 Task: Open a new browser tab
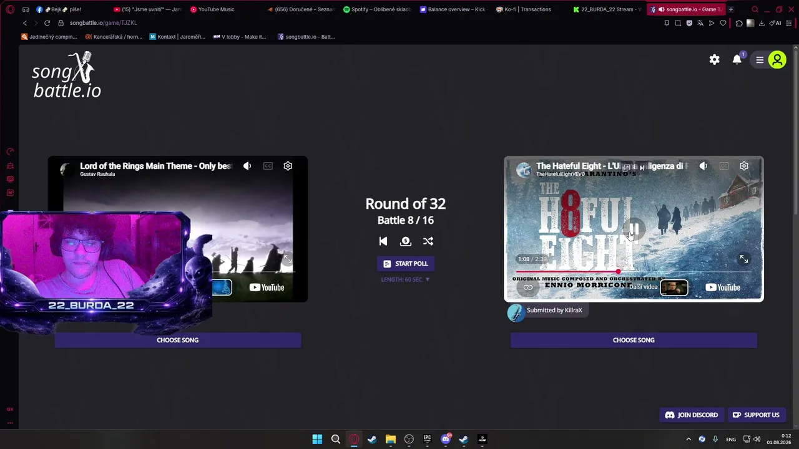pos(731,9)
